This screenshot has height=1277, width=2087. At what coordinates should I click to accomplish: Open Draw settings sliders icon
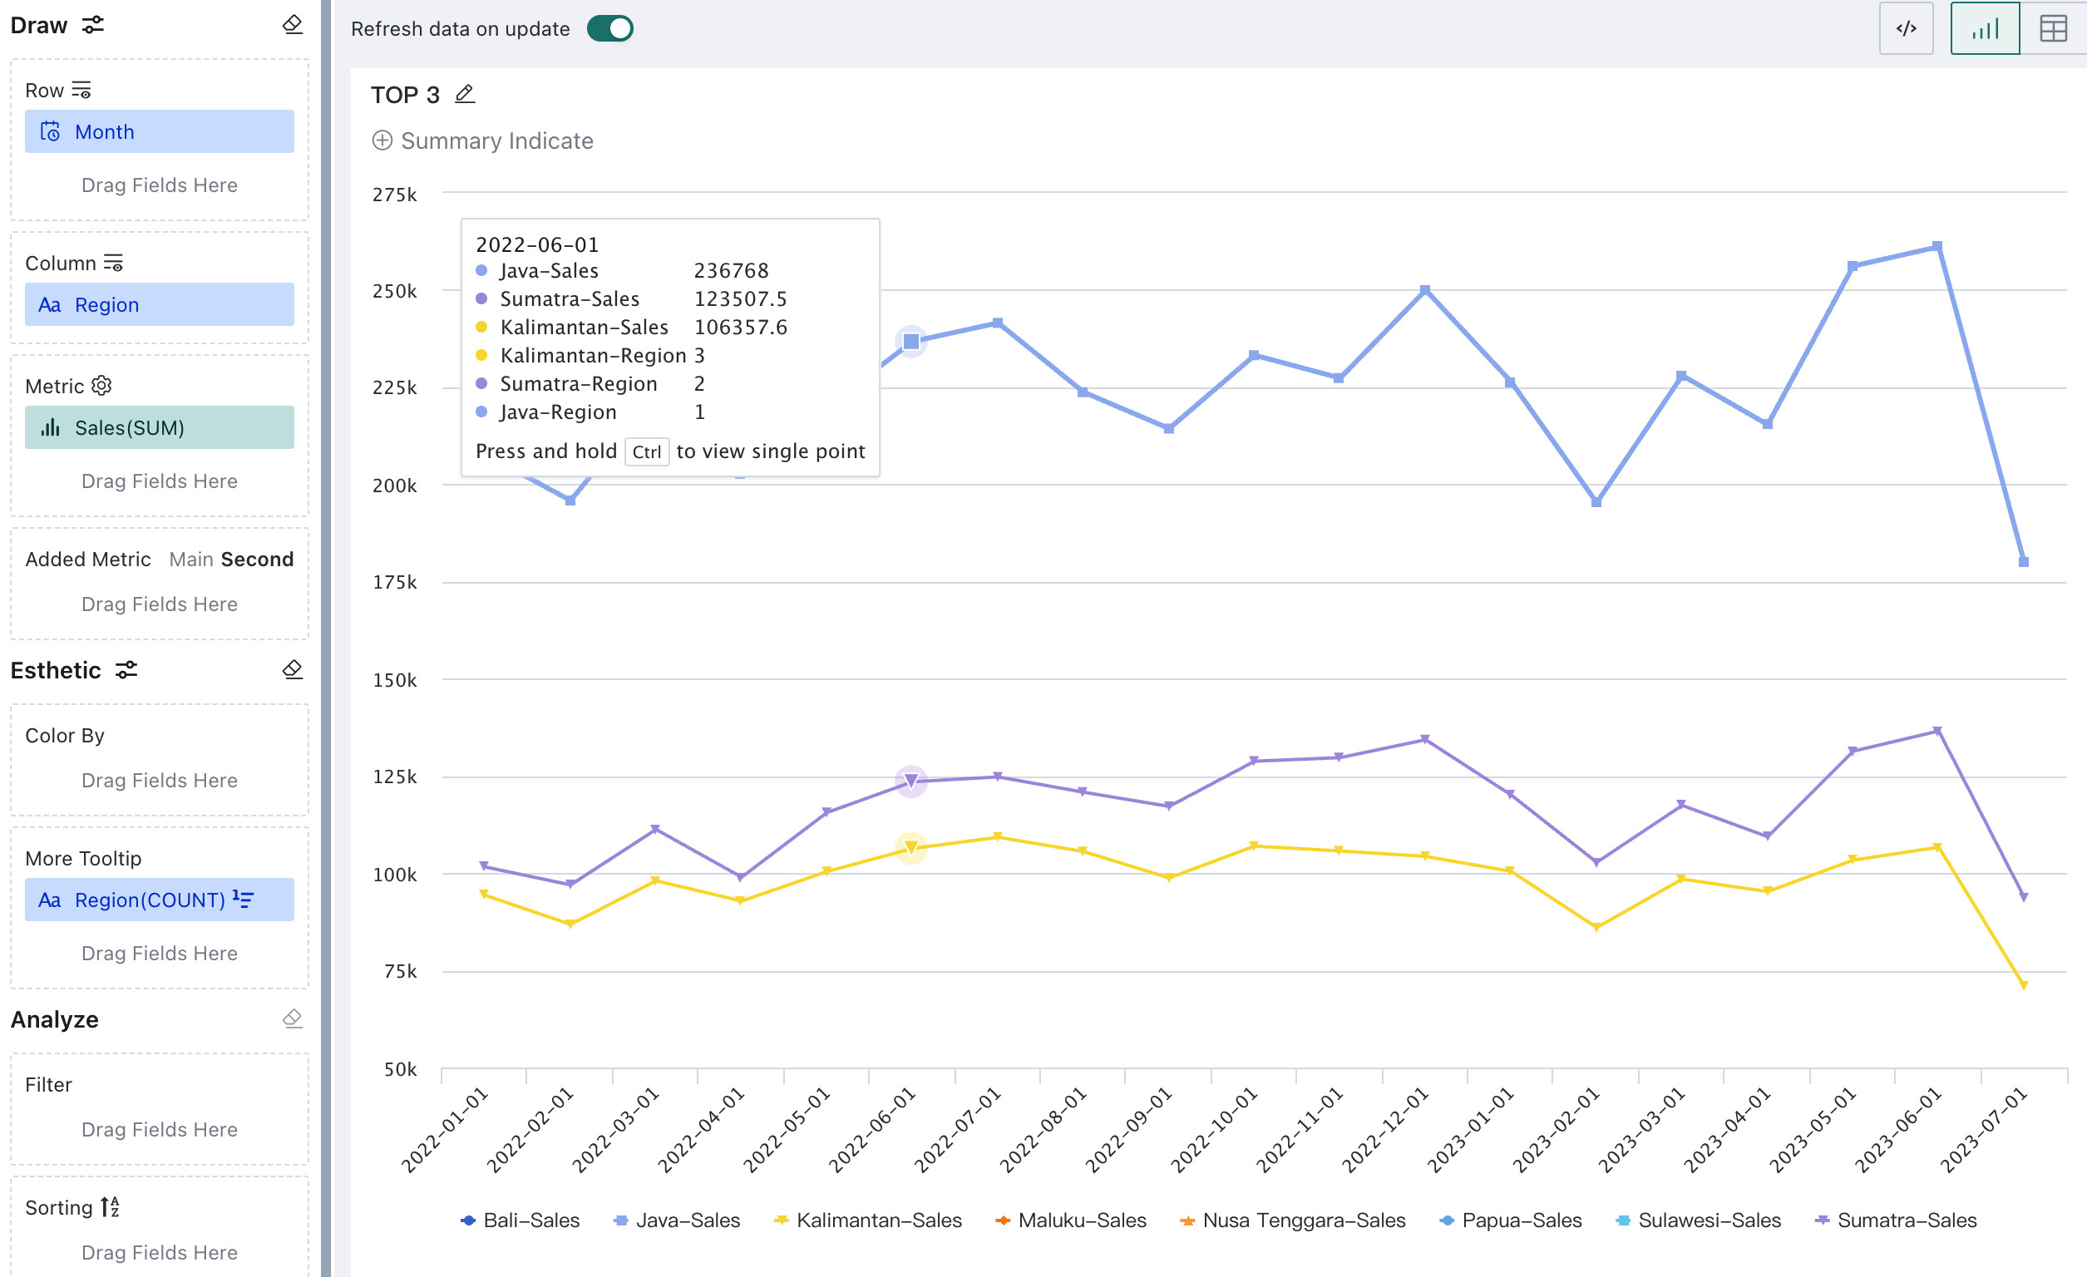93,25
